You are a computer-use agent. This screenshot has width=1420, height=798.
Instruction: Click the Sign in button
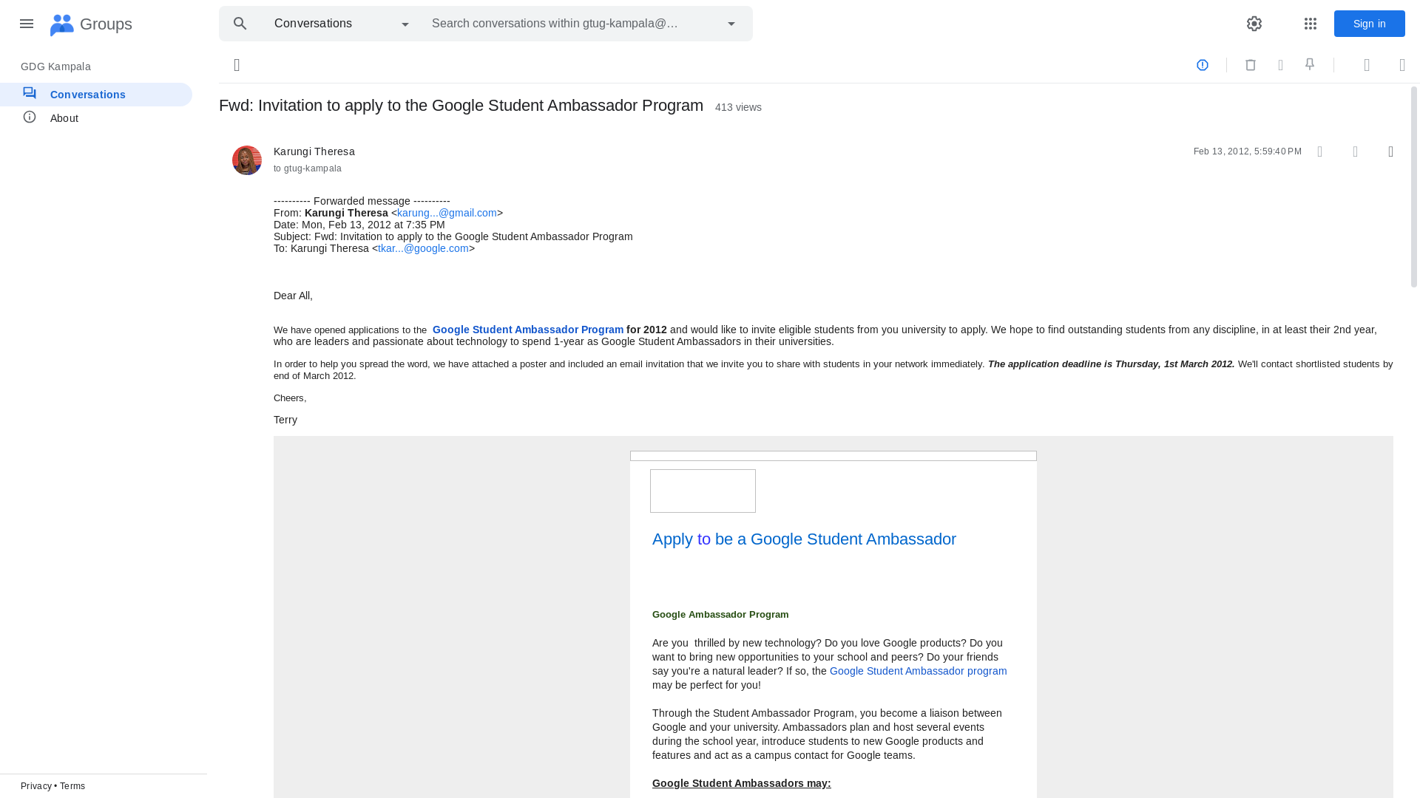(x=1370, y=24)
